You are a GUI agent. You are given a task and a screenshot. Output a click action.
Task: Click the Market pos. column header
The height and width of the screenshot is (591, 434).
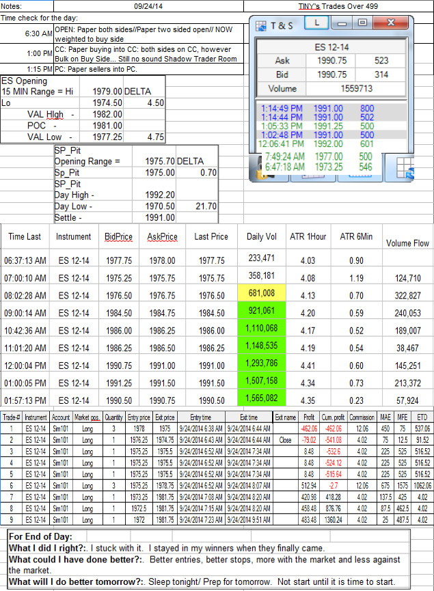(x=87, y=417)
